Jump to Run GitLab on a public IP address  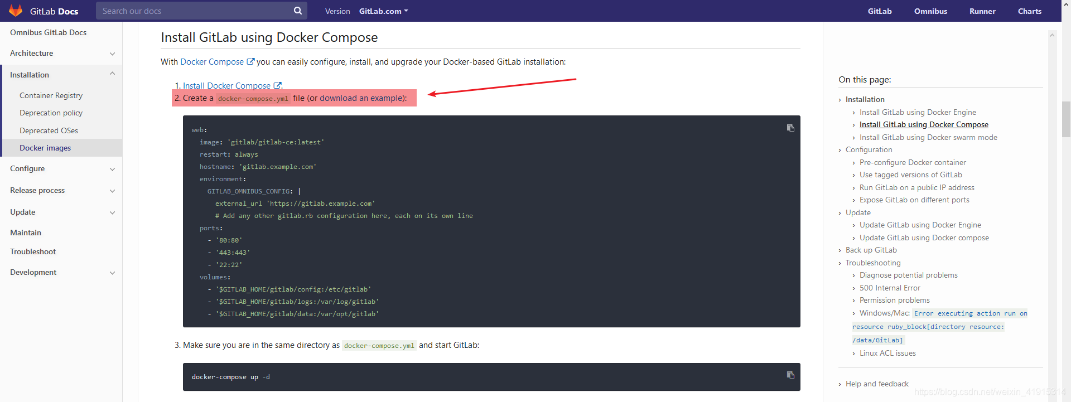(x=916, y=187)
